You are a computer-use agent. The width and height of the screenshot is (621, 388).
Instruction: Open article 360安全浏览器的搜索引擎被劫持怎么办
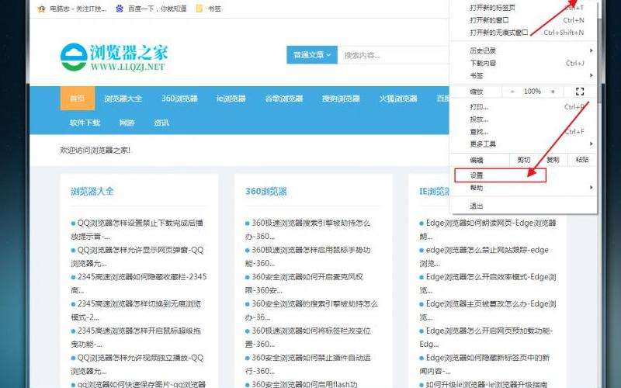(x=311, y=310)
